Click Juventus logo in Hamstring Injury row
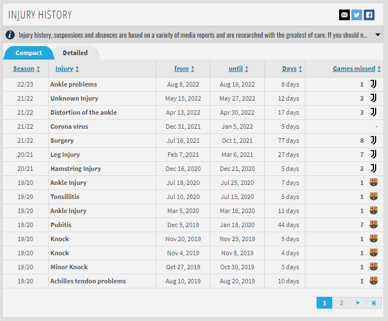This screenshot has width=388, height=321. (x=373, y=169)
